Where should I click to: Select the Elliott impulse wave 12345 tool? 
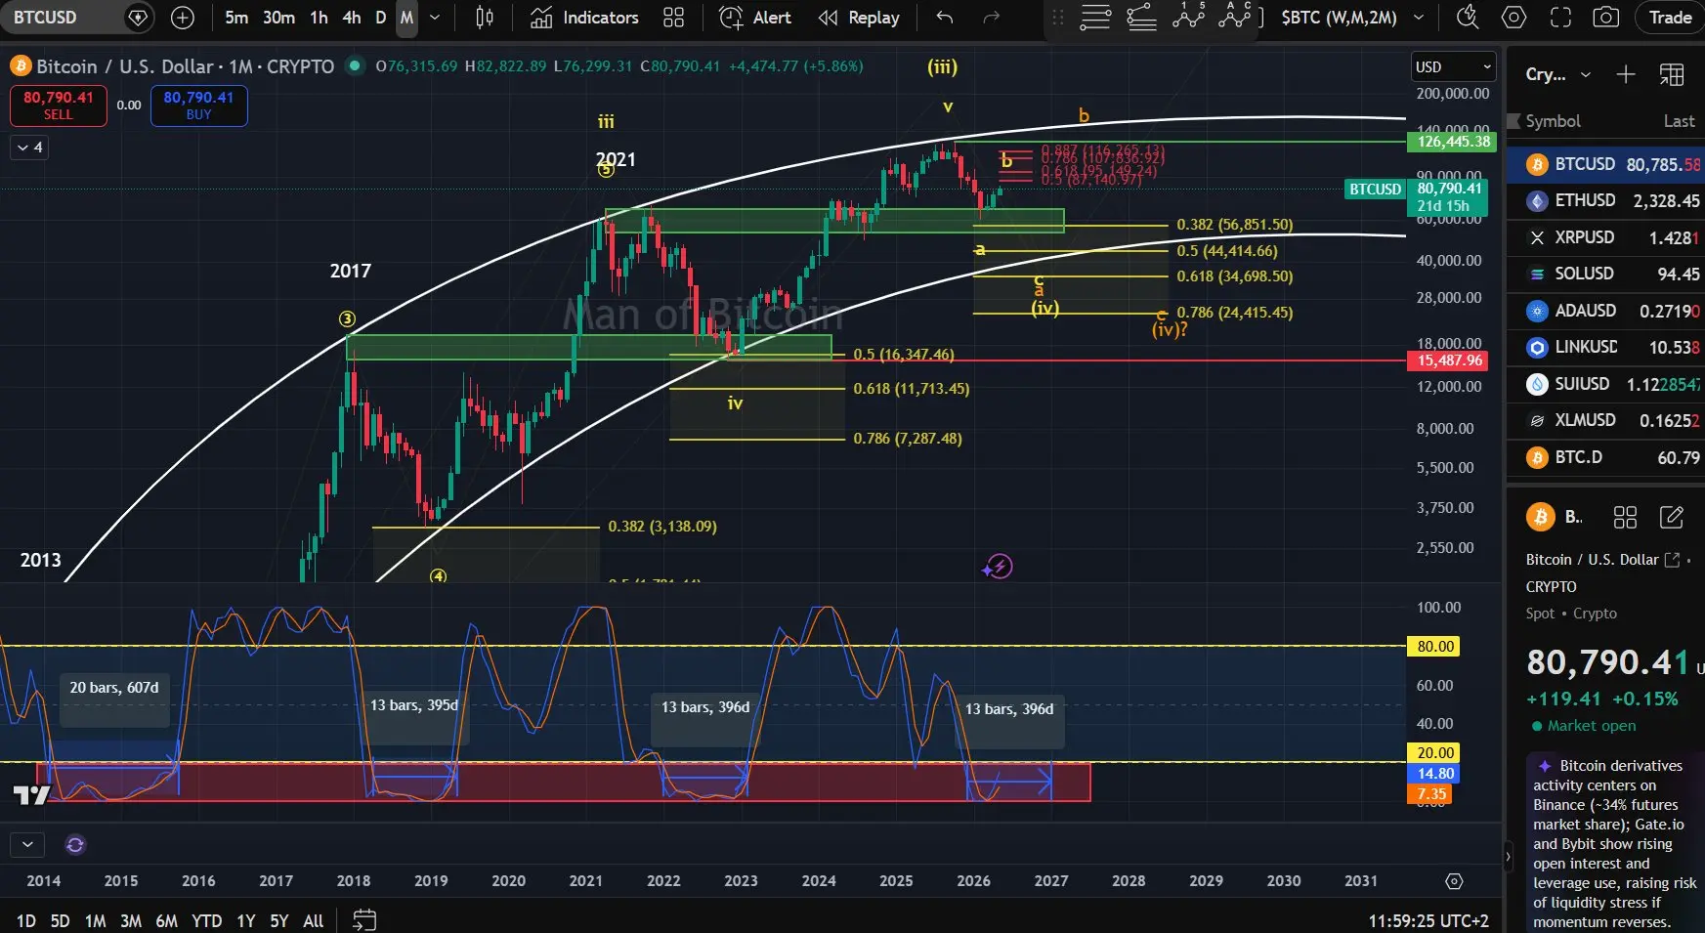click(x=1189, y=18)
